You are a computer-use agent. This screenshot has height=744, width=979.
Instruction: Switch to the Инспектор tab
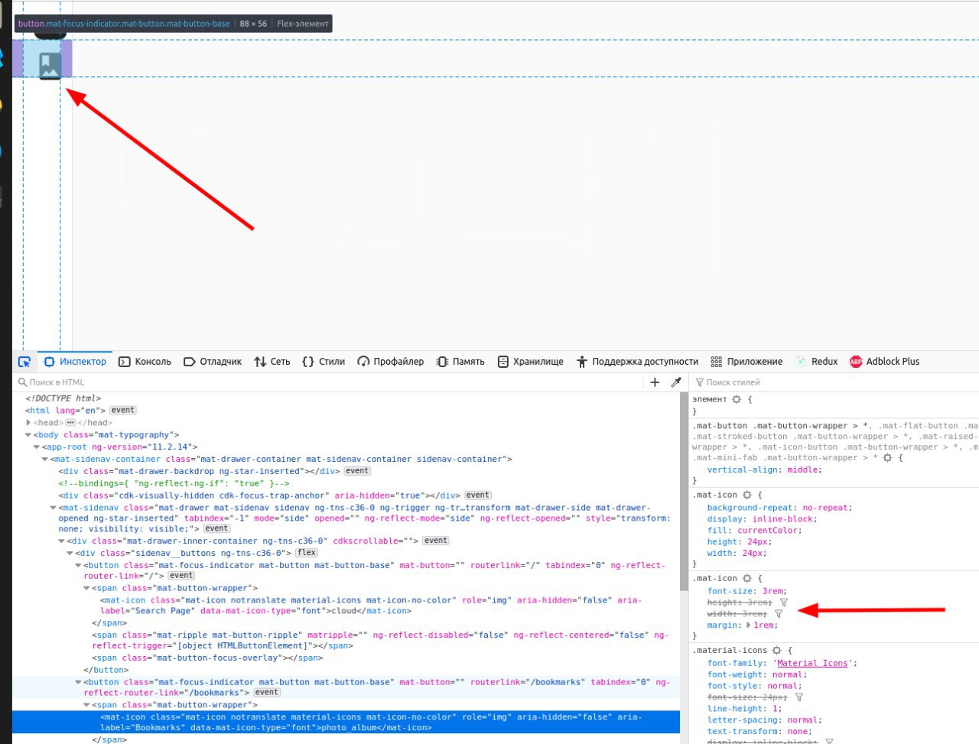[x=75, y=362]
